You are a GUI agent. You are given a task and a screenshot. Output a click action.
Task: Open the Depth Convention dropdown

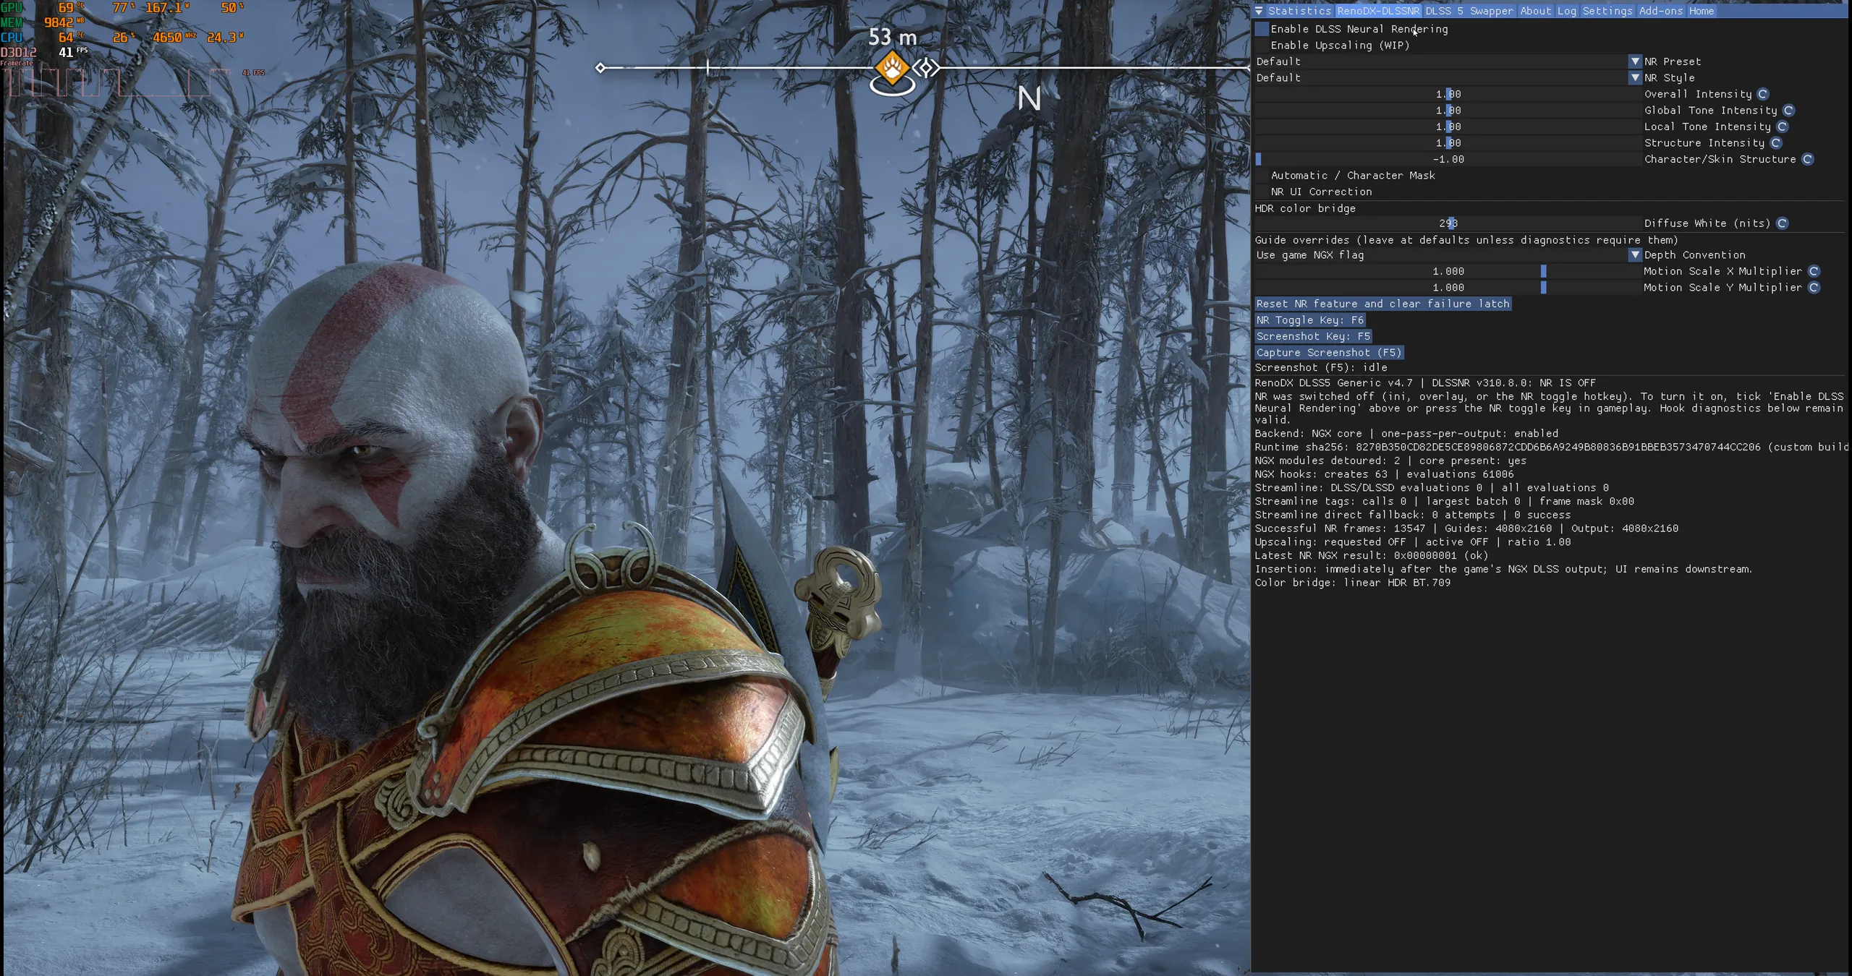[x=1448, y=255]
